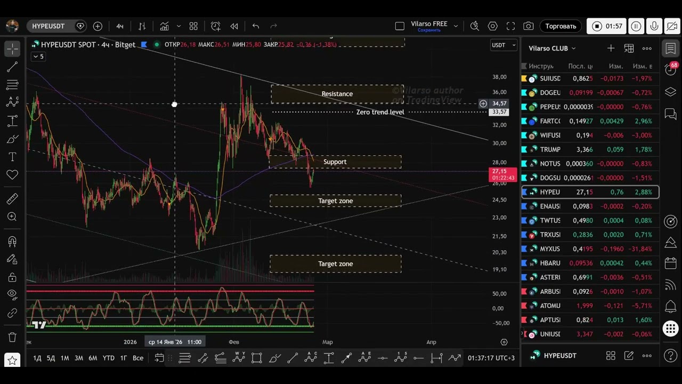Screen dimensions: 682x384
Task: Expand the Vilarso FREE layout menu arrow
Action: click(x=456, y=26)
